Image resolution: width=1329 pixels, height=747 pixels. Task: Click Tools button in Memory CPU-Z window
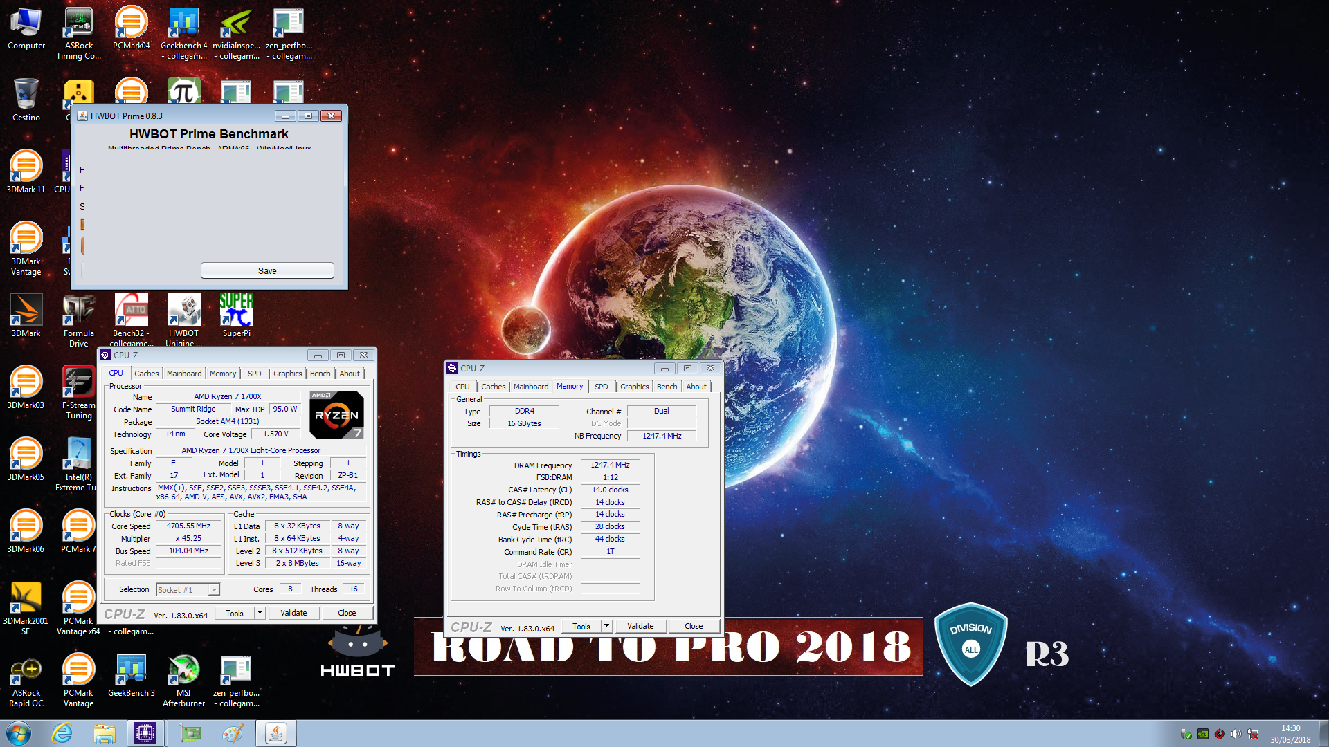(581, 626)
